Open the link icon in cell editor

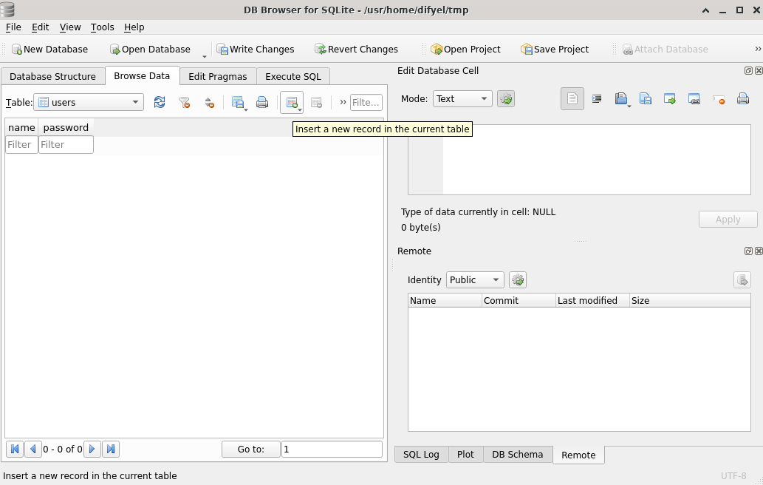click(694, 99)
